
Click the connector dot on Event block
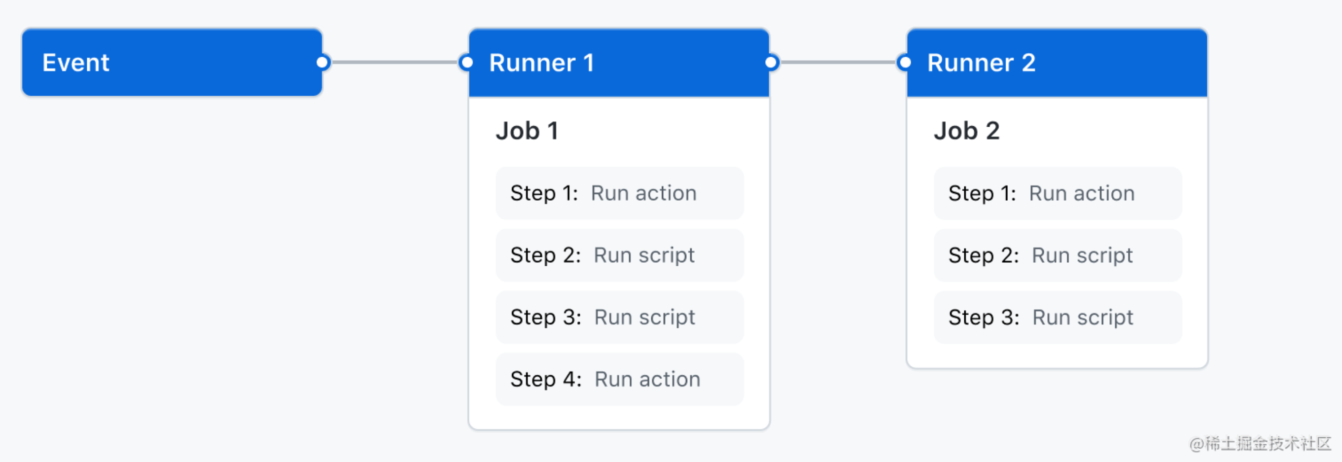point(322,63)
